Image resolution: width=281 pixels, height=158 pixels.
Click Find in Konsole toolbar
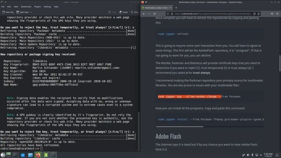pos(134,12)
